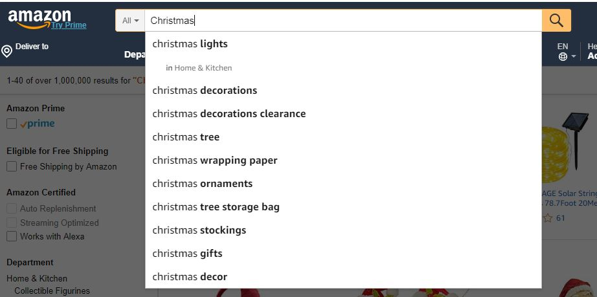Click the star rating icon near 61

[548, 218]
